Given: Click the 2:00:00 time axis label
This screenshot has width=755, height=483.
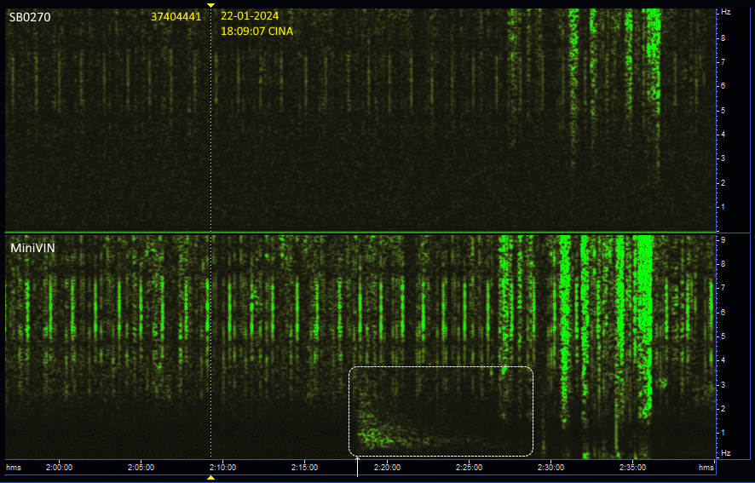Looking at the screenshot, I should (x=59, y=468).
